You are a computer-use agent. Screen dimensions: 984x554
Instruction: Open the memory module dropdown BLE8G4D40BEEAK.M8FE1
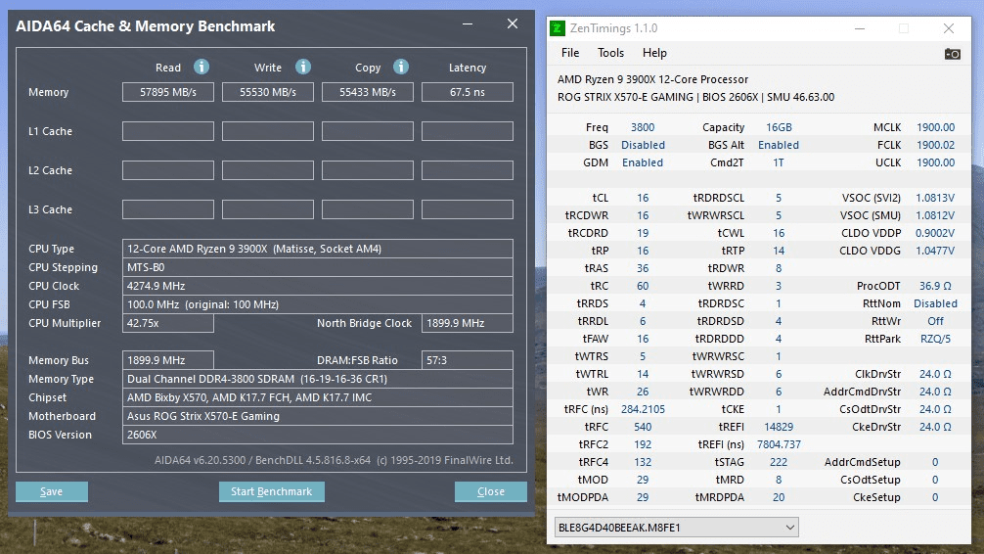(677, 527)
